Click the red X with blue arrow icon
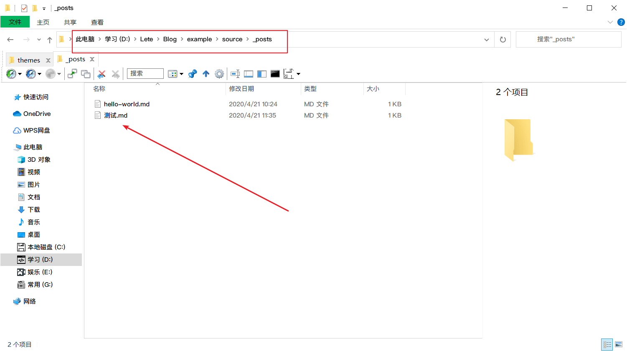 102,74
